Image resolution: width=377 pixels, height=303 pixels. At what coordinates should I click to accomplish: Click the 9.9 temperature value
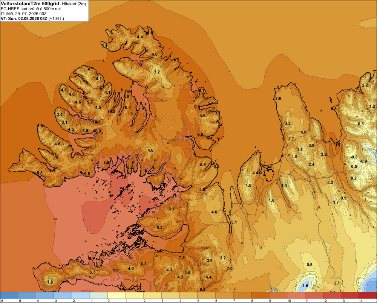(197, 107)
